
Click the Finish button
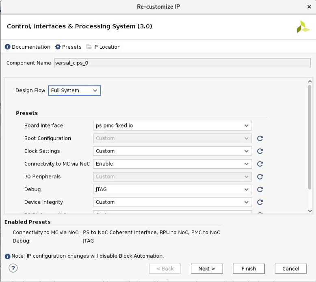pos(249,269)
